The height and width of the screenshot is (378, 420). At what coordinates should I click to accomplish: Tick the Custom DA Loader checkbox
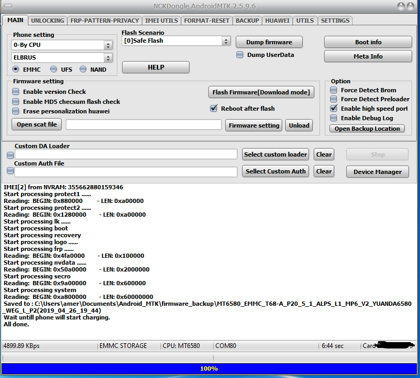(x=10, y=155)
